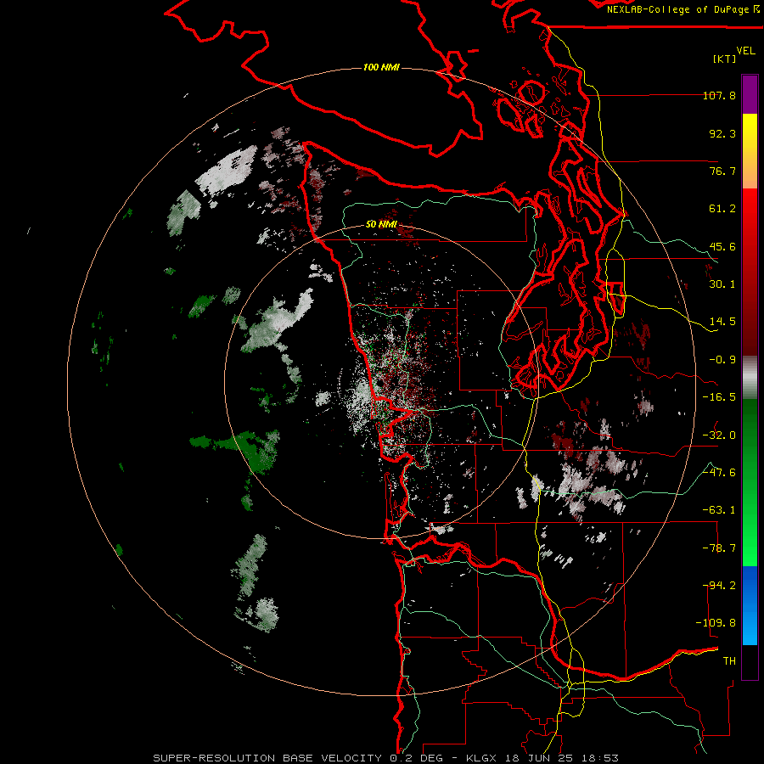Click the 100 NMI range ring label
The image size is (764, 764).
381,67
